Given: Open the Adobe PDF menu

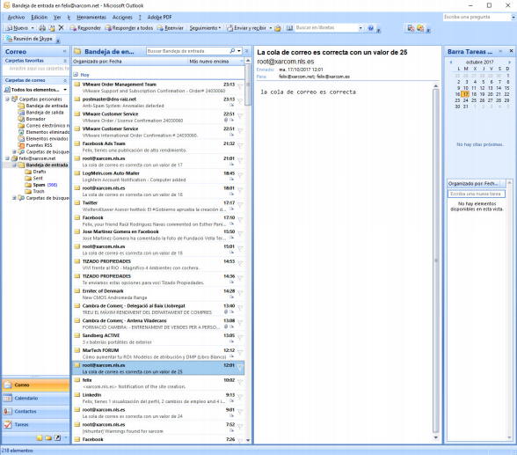Looking at the screenshot, I should (x=160, y=17).
